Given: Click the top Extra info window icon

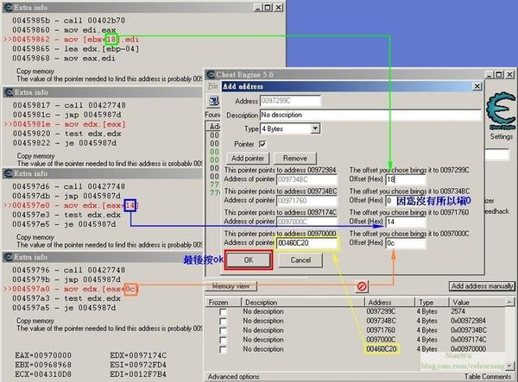Looking at the screenshot, I should coord(8,7).
